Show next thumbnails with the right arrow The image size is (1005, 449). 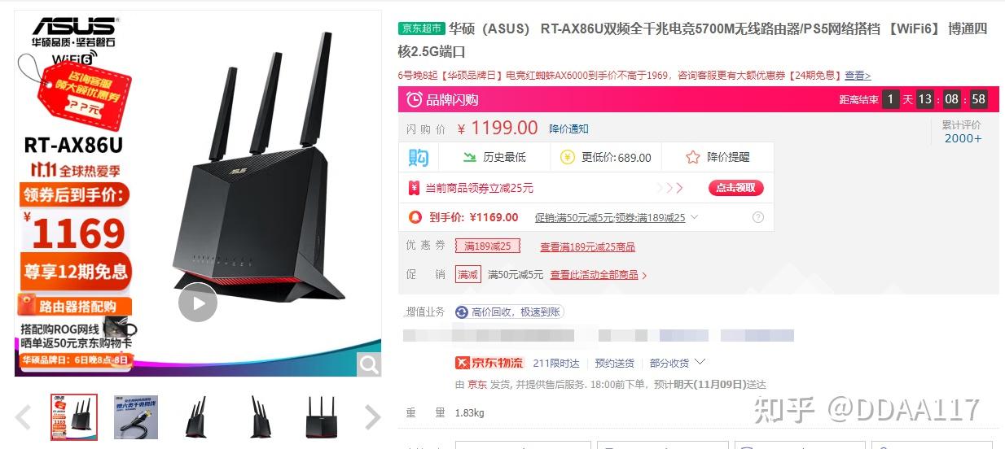pos(372,416)
